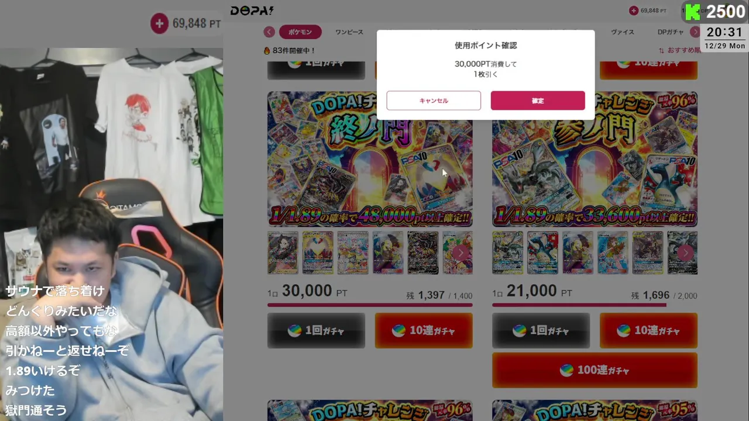Click the chat comment 1.89いけるぞ
Screen dimensions: 749x421
tap(43, 371)
